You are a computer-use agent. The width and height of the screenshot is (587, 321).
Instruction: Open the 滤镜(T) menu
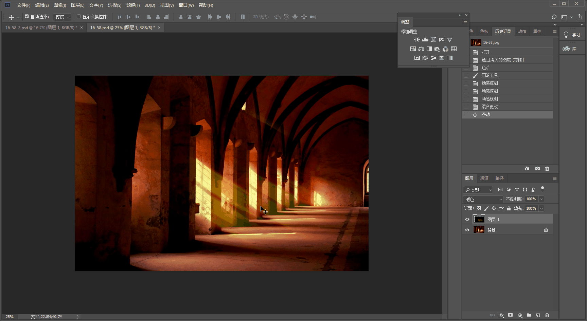tap(133, 5)
